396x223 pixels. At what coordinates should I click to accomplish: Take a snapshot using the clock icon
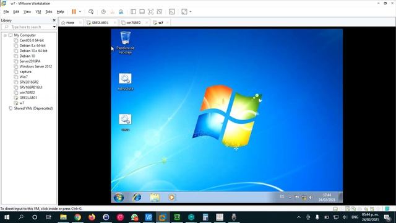click(103, 12)
